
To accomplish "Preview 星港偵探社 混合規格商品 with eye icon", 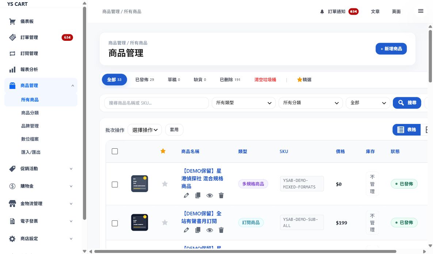I will tap(210, 196).
